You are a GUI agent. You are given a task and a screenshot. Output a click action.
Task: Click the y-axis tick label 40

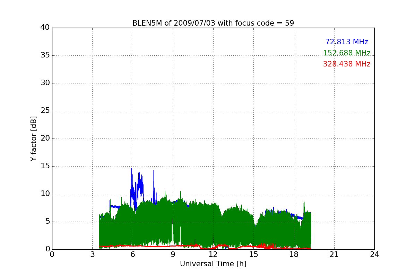click(x=45, y=28)
